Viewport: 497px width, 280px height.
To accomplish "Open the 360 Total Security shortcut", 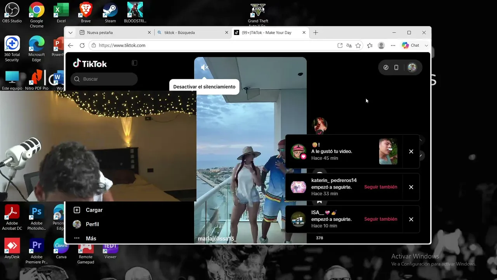I will coord(12,49).
